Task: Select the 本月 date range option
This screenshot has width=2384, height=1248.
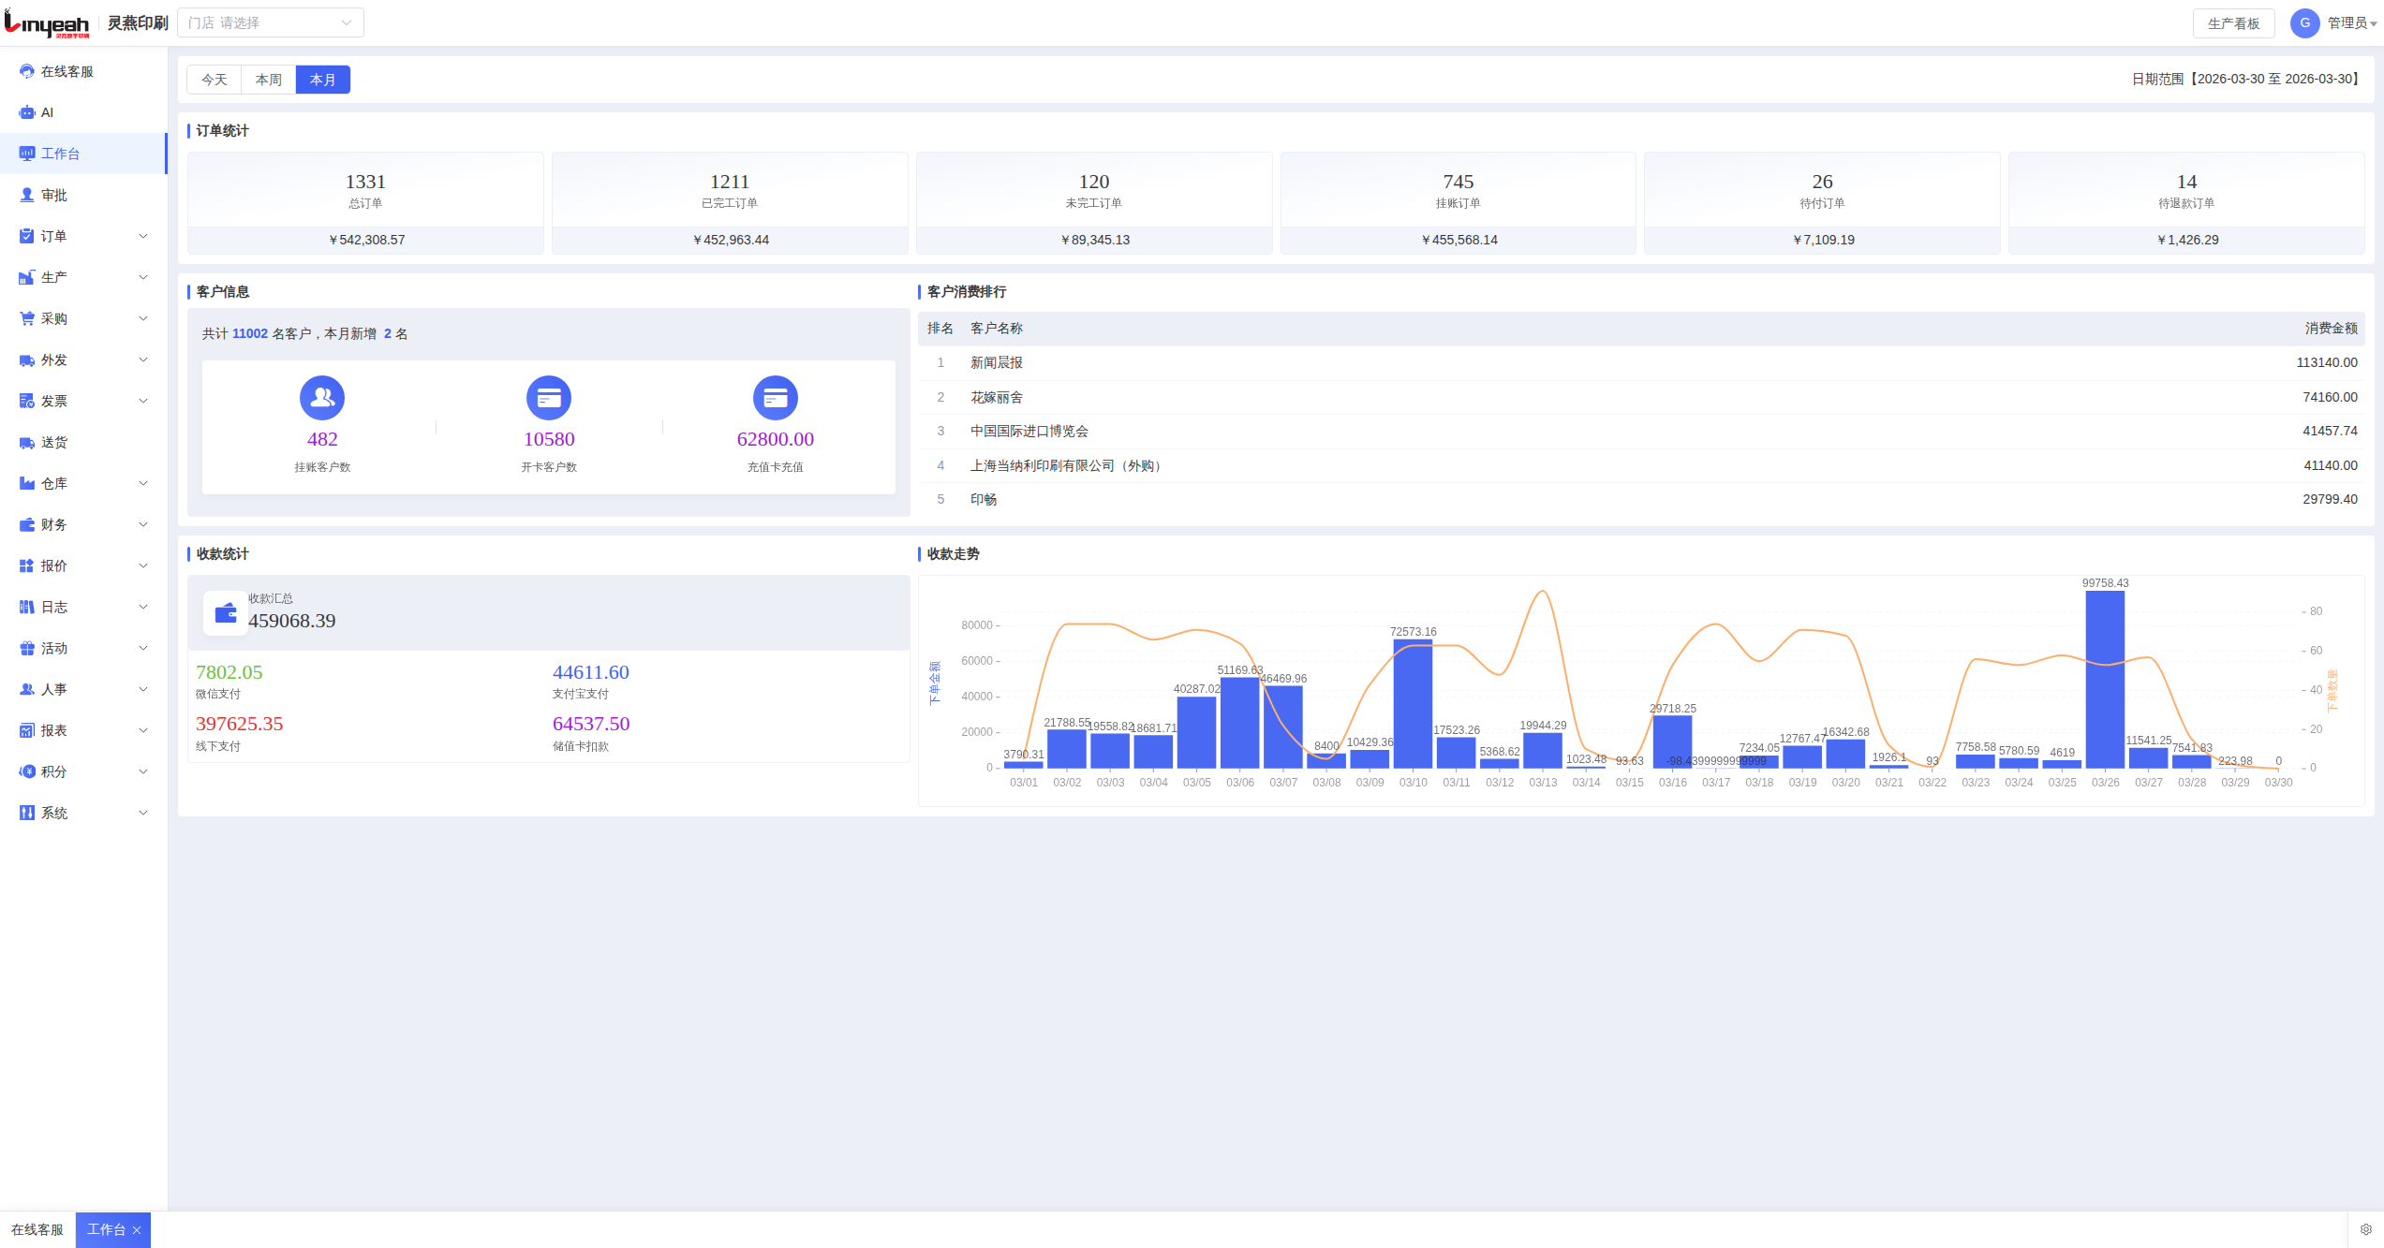Action: [x=323, y=80]
